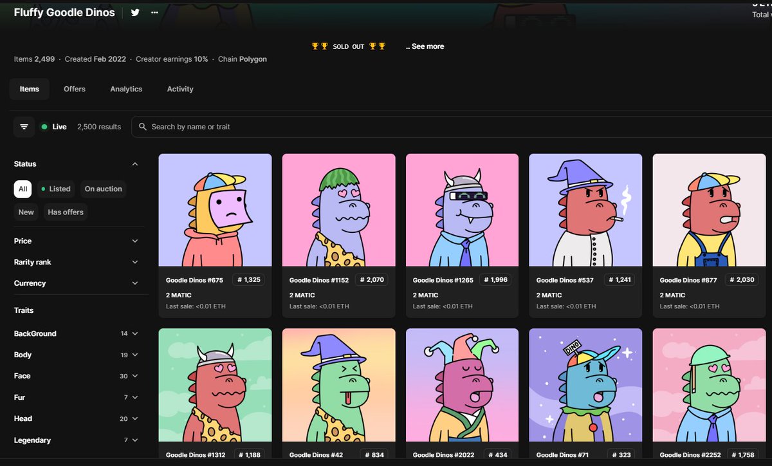Click the magnifier search icon
Image resolution: width=772 pixels, height=466 pixels.
143,127
